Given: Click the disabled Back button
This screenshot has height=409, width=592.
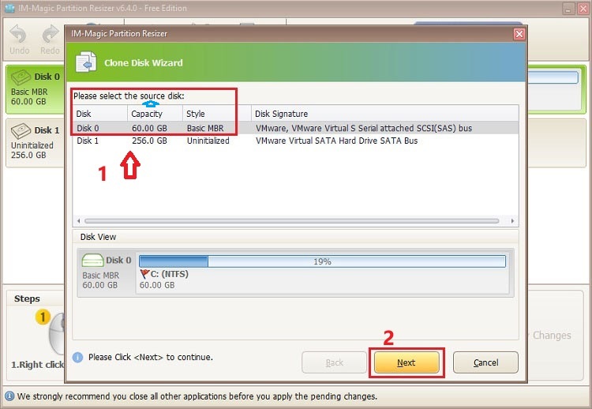Looking at the screenshot, I should point(334,362).
